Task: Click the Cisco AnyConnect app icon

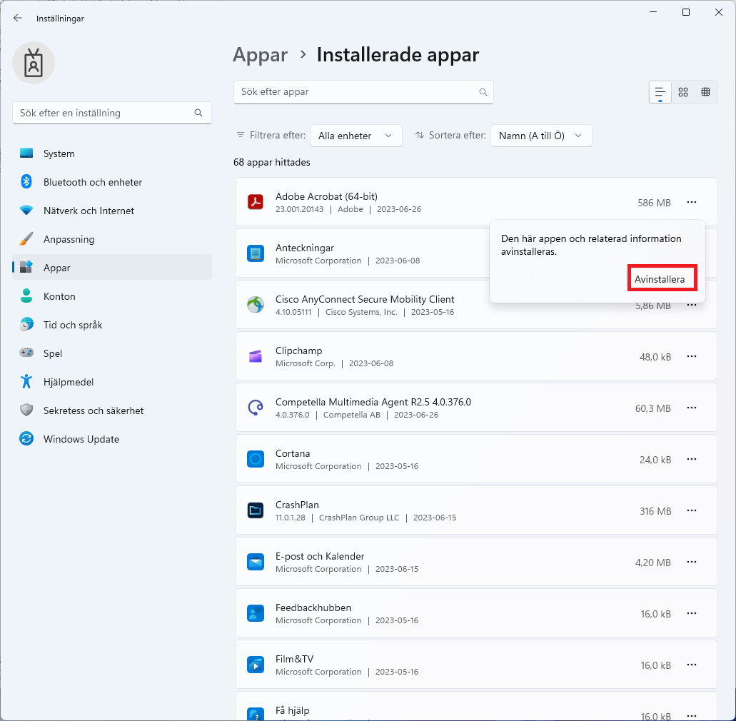Action: (x=256, y=305)
